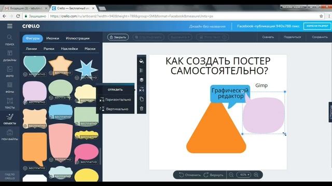Screen dimensions: 332x186
Task: Open the Тексты sidebar section
Action: (10, 103)
